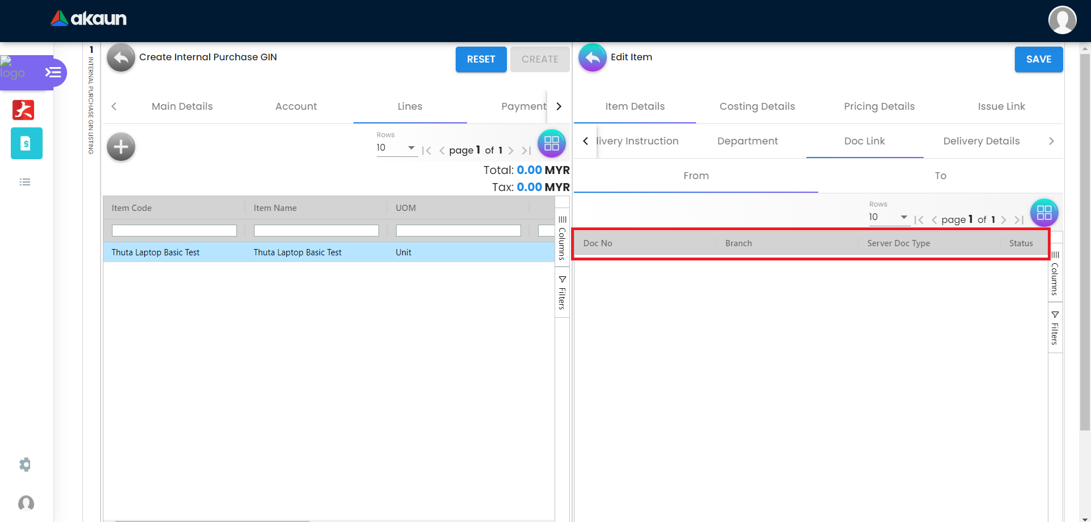The height and width of the screenshot is (522, 1091).
Task: Open the grid view icon in Lines panel
Action: pos(551,143)
